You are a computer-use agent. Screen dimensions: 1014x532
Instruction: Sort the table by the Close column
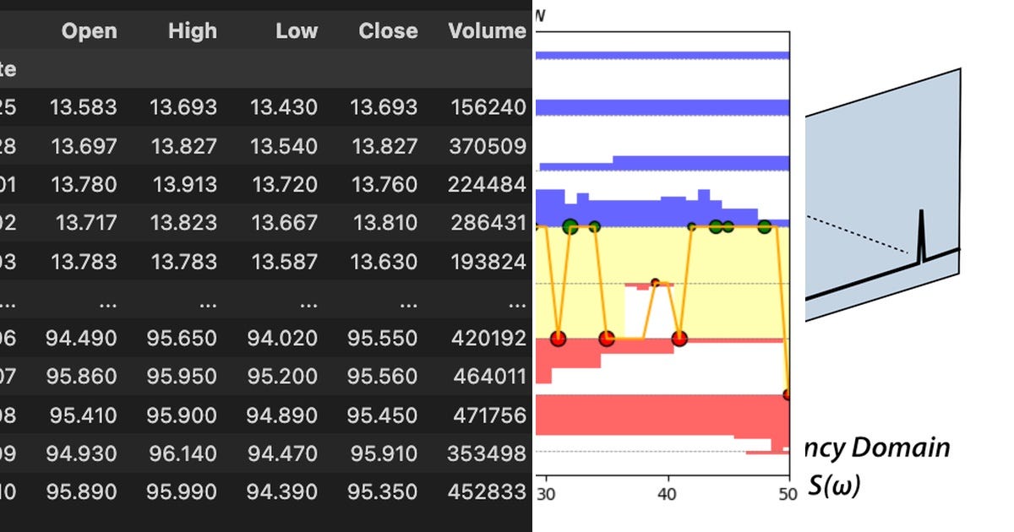coord(388,31)
